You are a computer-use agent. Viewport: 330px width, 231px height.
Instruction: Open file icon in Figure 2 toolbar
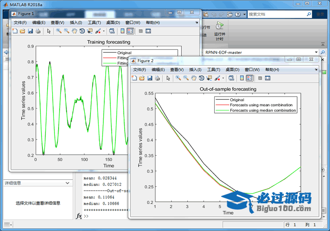point(142,78)
